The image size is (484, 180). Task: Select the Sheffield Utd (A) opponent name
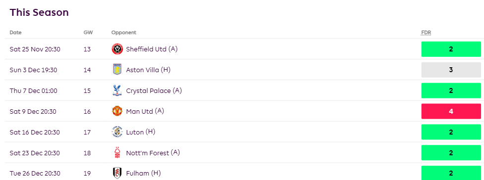[152, 49]
